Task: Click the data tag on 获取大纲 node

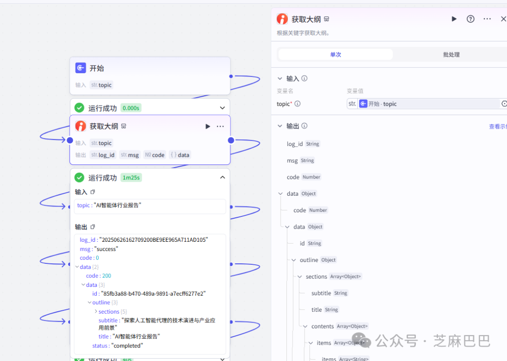Action: 180,155
